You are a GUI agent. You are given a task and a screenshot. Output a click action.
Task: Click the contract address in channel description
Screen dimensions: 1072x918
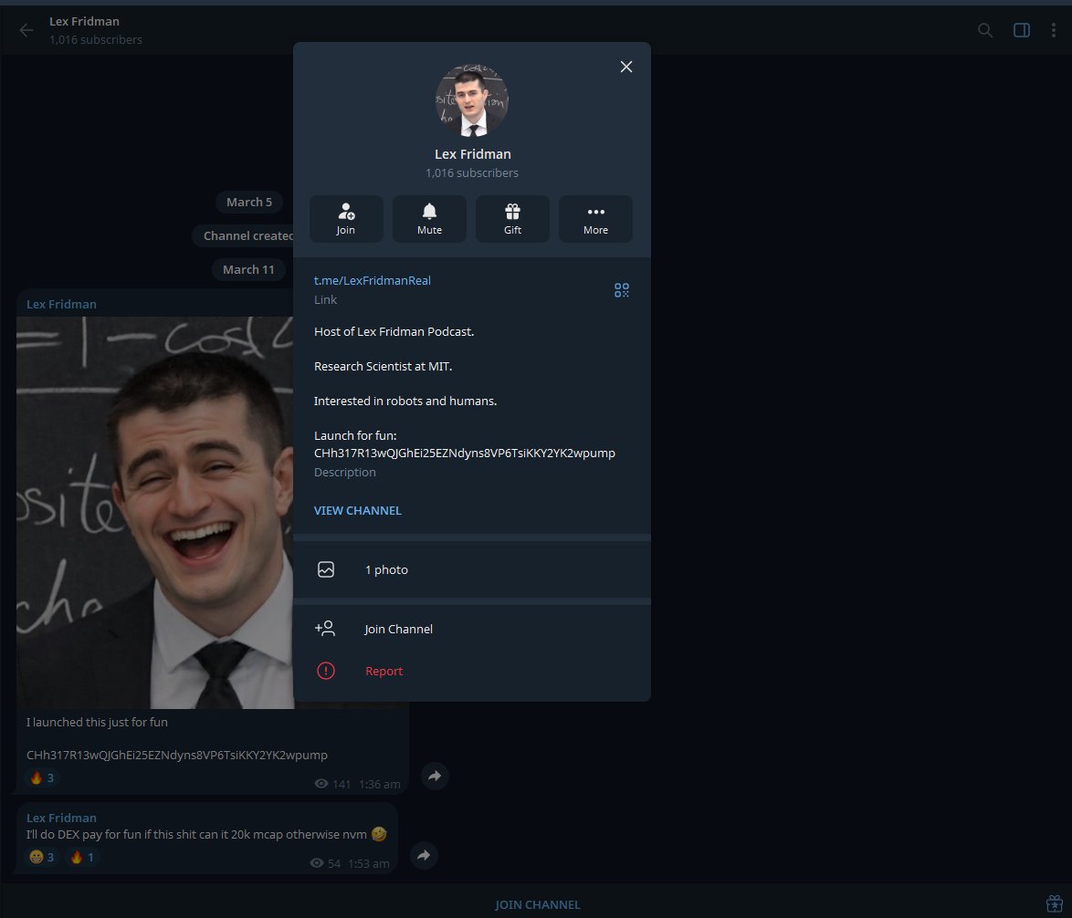click(x=464, y=453)
